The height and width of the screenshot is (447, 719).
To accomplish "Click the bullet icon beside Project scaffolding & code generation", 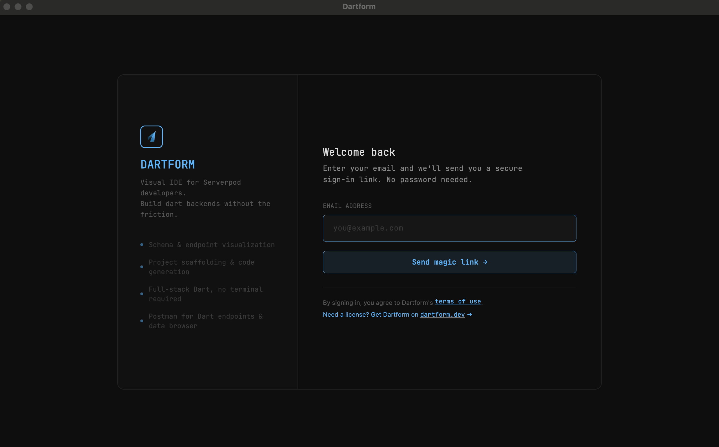I will pos(141,267).
